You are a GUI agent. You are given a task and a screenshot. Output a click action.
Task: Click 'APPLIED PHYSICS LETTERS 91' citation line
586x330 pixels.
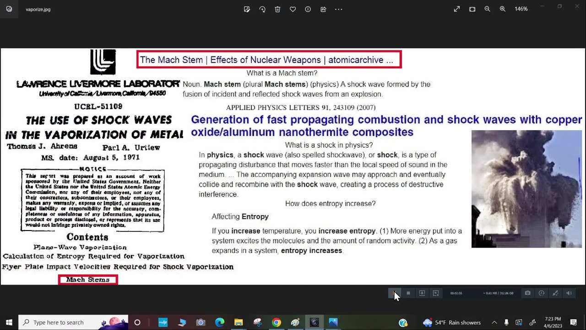tap(301, 108)
